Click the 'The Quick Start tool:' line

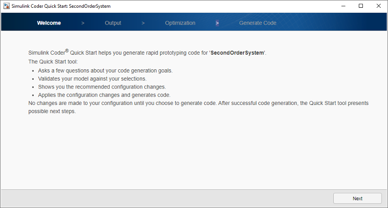pyautogui.click(x=53, y=62)
